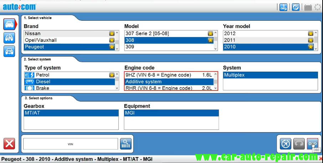Viewport: 323px width, 163px height.
Task: Click Year model list scroll up arrow
Action: [316, 32]
